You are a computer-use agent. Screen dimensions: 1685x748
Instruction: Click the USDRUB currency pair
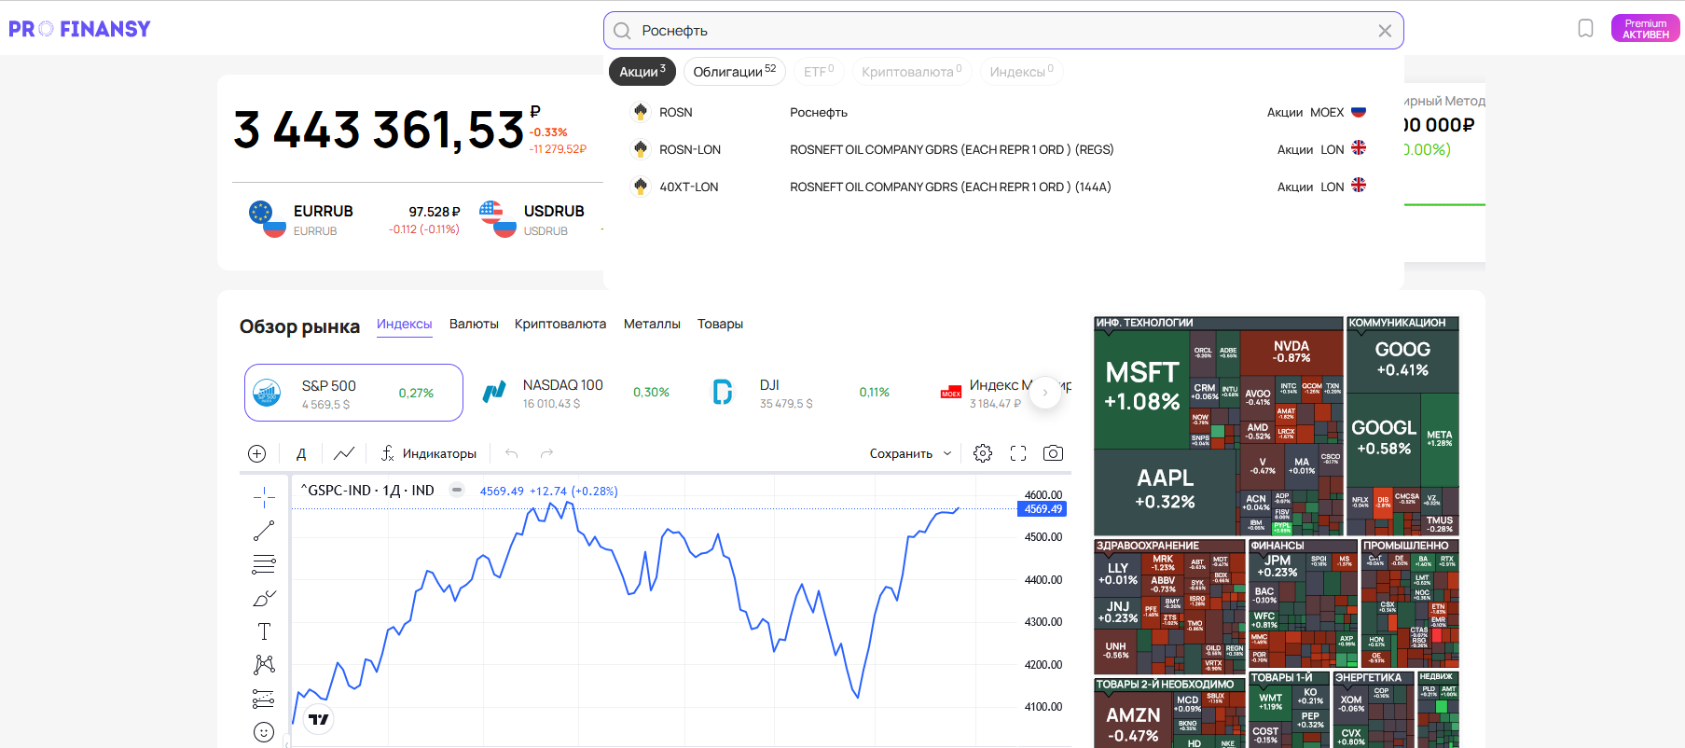(x=539, y=219)
